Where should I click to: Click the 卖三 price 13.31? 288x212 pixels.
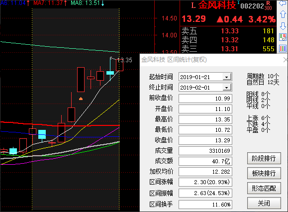tap(229, 49)
